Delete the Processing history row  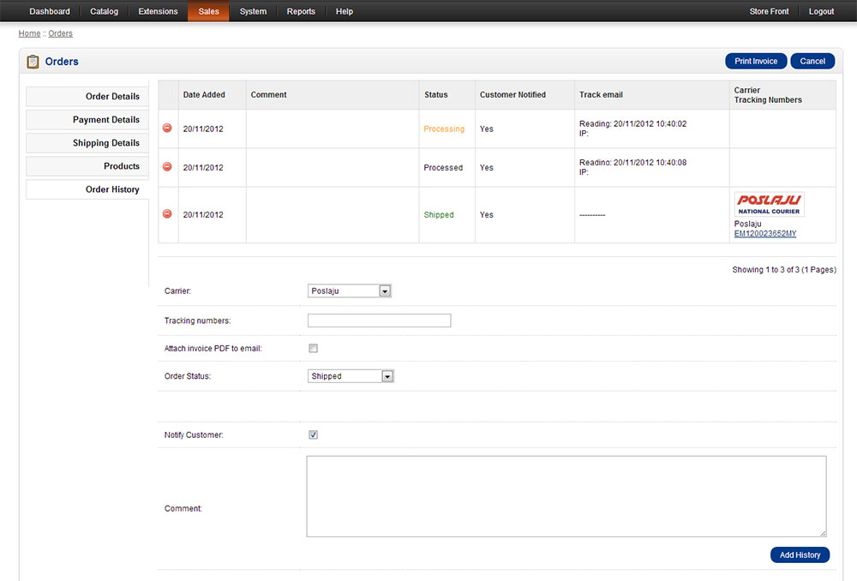167,128
